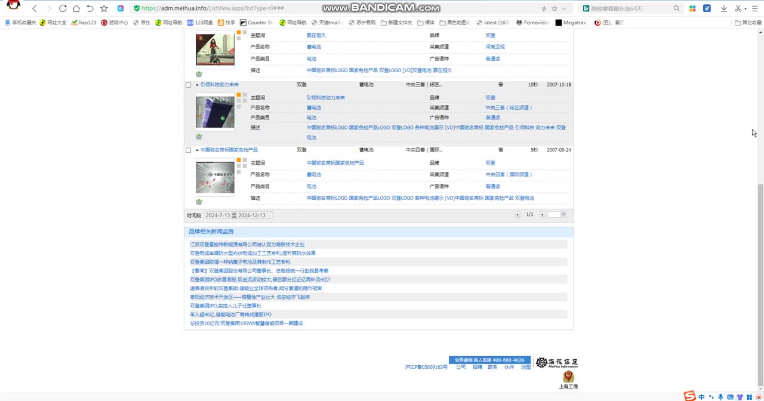Viewport: 764px width, 401px height.
Task: Open news 双登集团取得一种钠离子电池及其制作工艺专利
Action: pos(240,262)
